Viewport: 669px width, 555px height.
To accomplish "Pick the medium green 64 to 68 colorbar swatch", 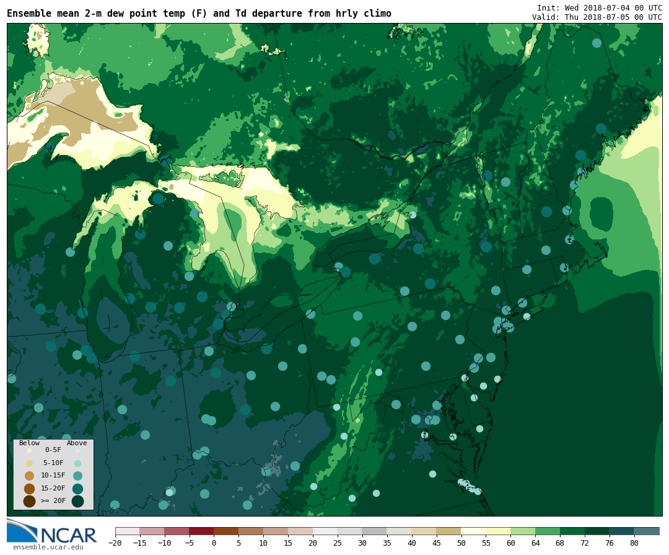I will [x=548, y=531].
